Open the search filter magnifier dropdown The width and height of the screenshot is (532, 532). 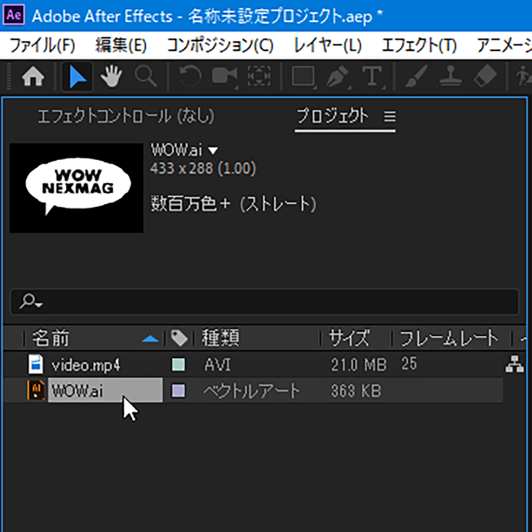pos(30,301)
